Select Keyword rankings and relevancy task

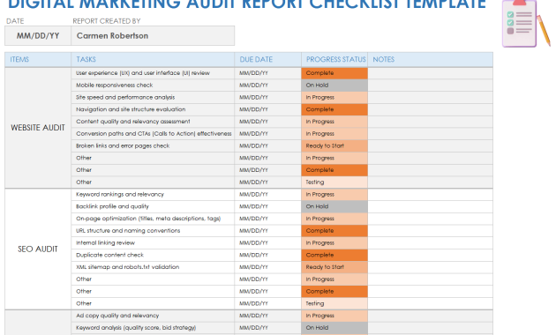153,195
